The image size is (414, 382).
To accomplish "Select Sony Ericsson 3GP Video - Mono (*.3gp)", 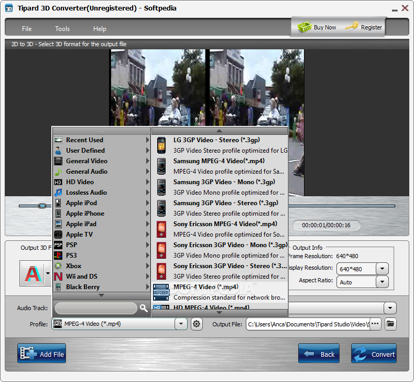I will pyautogui.click(x=220, y=250).
